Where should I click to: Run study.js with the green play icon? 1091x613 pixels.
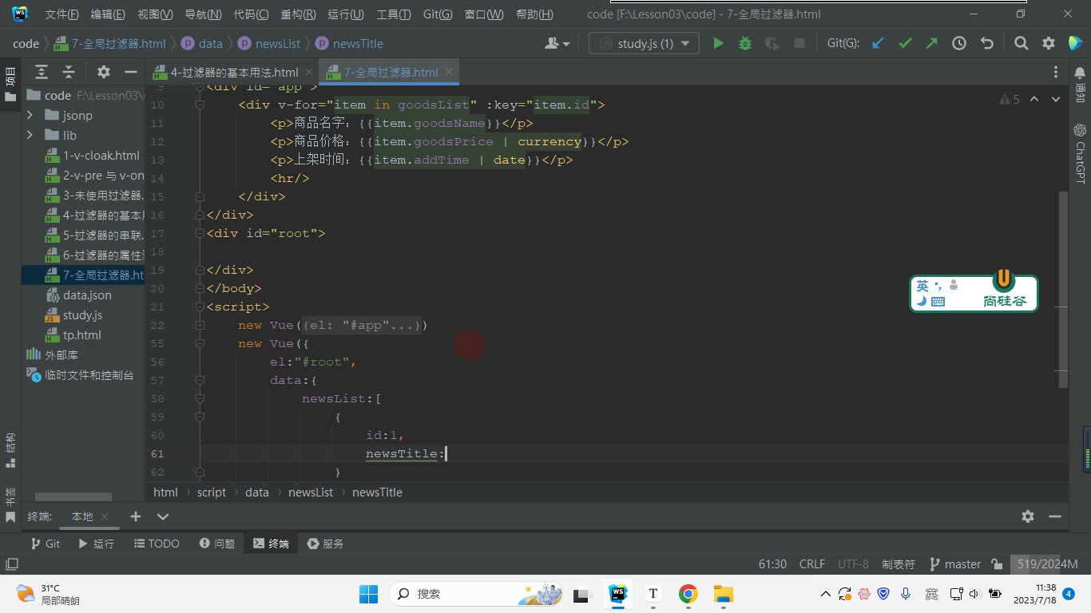718,43
